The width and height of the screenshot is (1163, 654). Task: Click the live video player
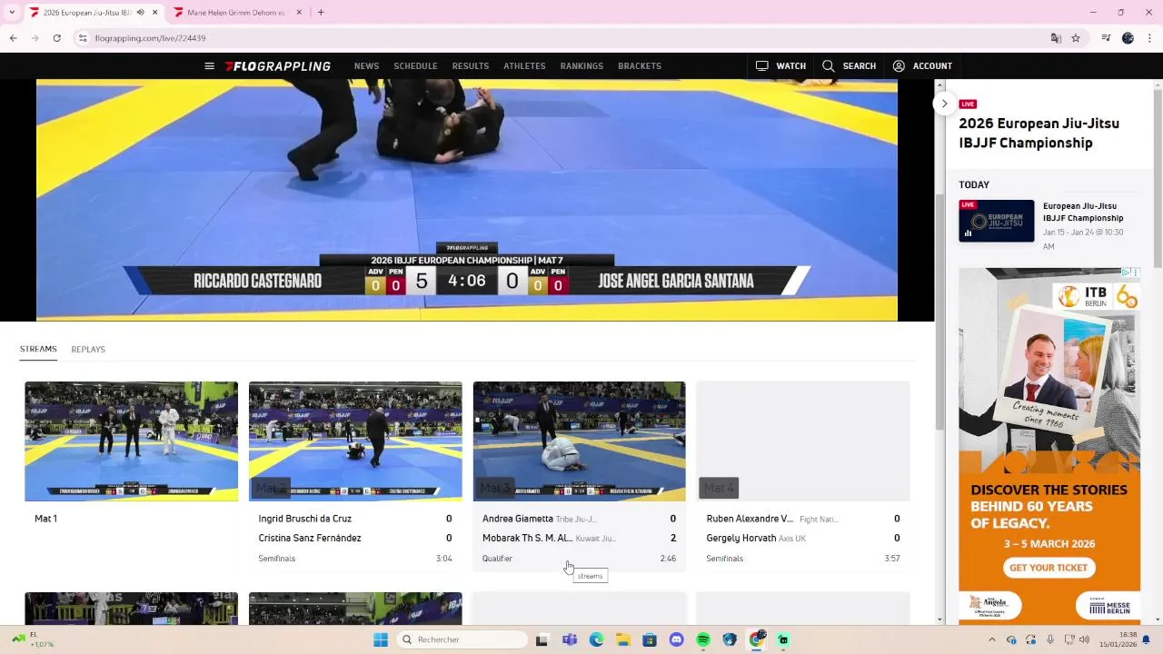click(x=467, y=200)
